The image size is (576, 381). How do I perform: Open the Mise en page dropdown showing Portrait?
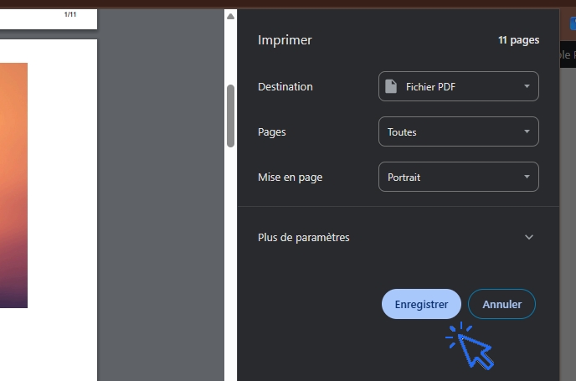click(x=458, y=177)
